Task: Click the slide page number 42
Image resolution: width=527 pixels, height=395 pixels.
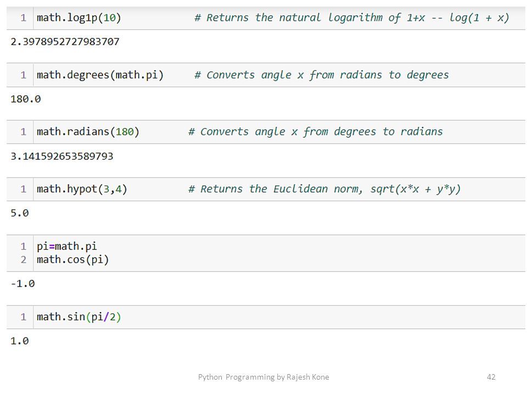Action: pyautogui.click(x=491, y=377)
